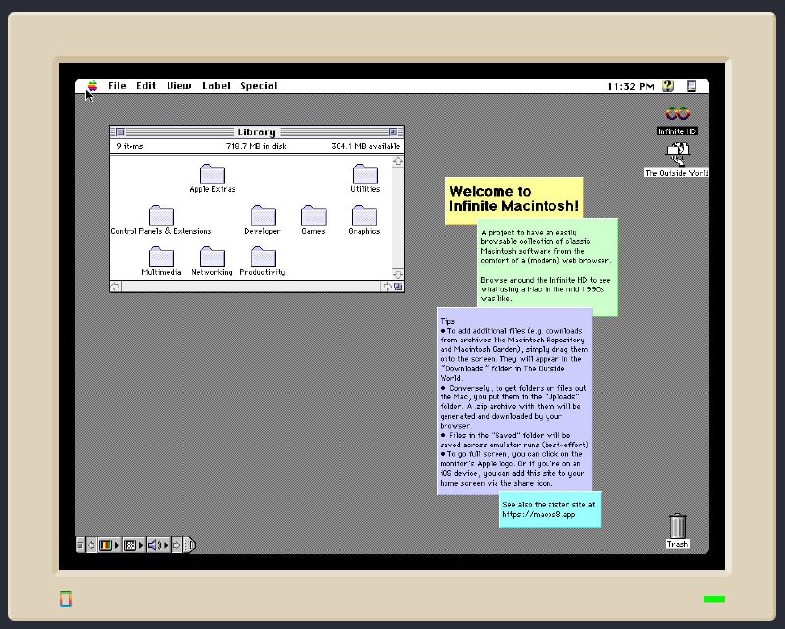Open the Sound Volume Control Strip module

tap(158, 545)
